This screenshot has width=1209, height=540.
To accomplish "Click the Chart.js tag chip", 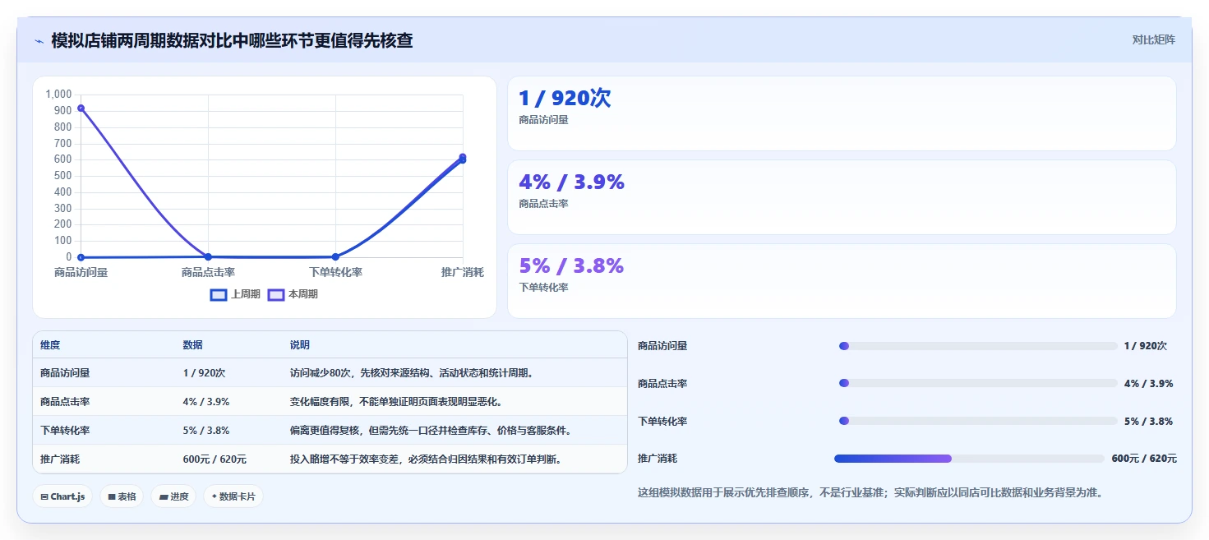I will pos(62,496).
